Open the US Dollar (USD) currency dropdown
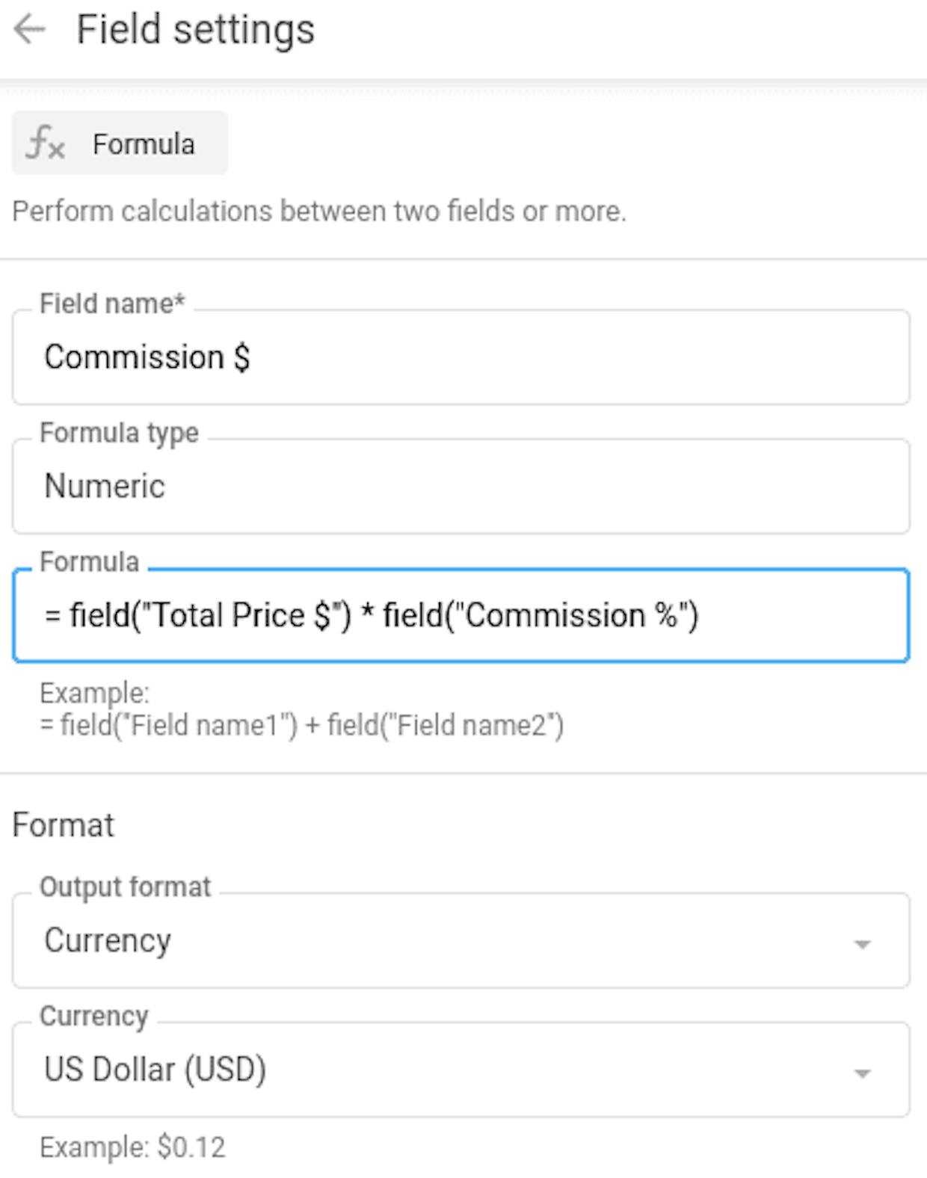 pos(461,1070)
